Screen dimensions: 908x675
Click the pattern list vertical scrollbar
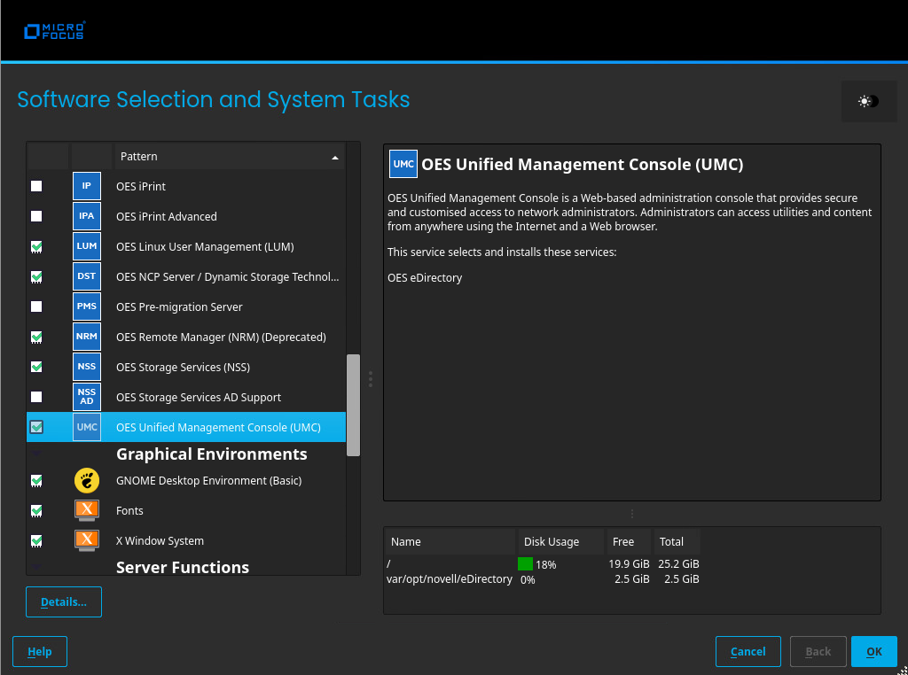point(353,405)
